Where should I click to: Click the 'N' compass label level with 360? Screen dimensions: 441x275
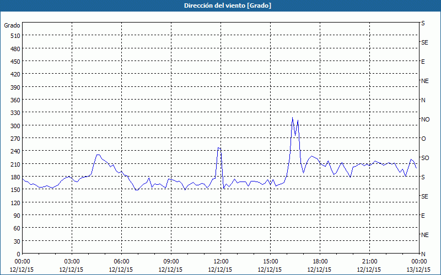coord(423,100)
